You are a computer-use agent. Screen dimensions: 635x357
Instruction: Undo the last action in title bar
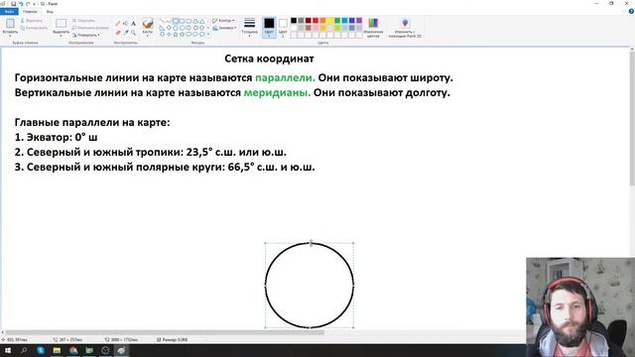(21, 4)
